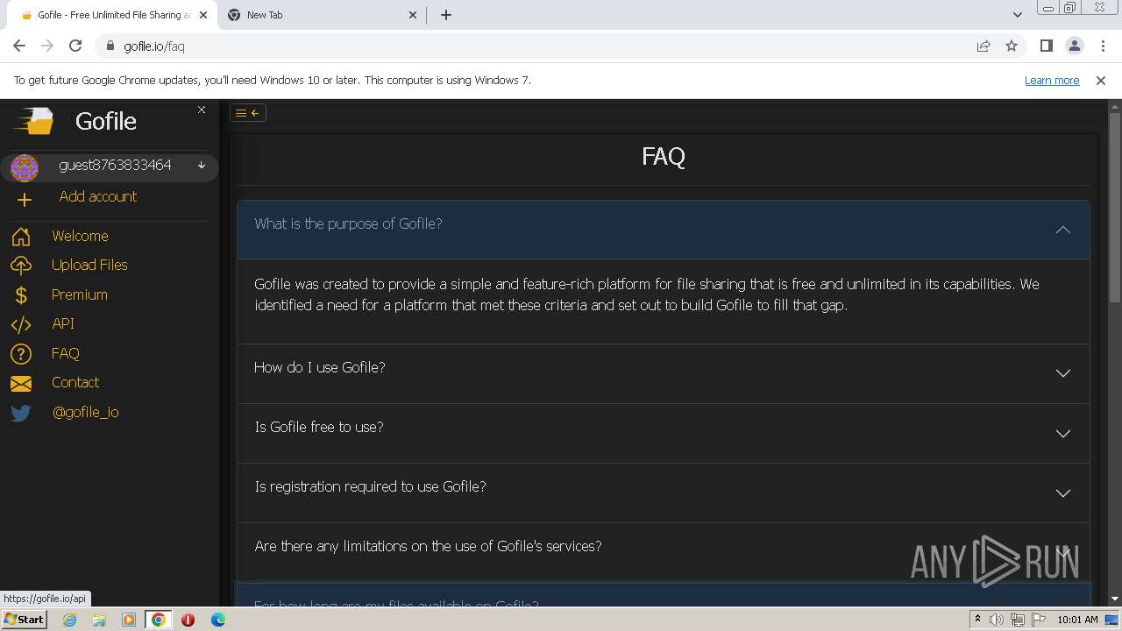Close the Gofile sidebar with X
Viewport: 1122px width, 631px height.
[x=202, y=110]
